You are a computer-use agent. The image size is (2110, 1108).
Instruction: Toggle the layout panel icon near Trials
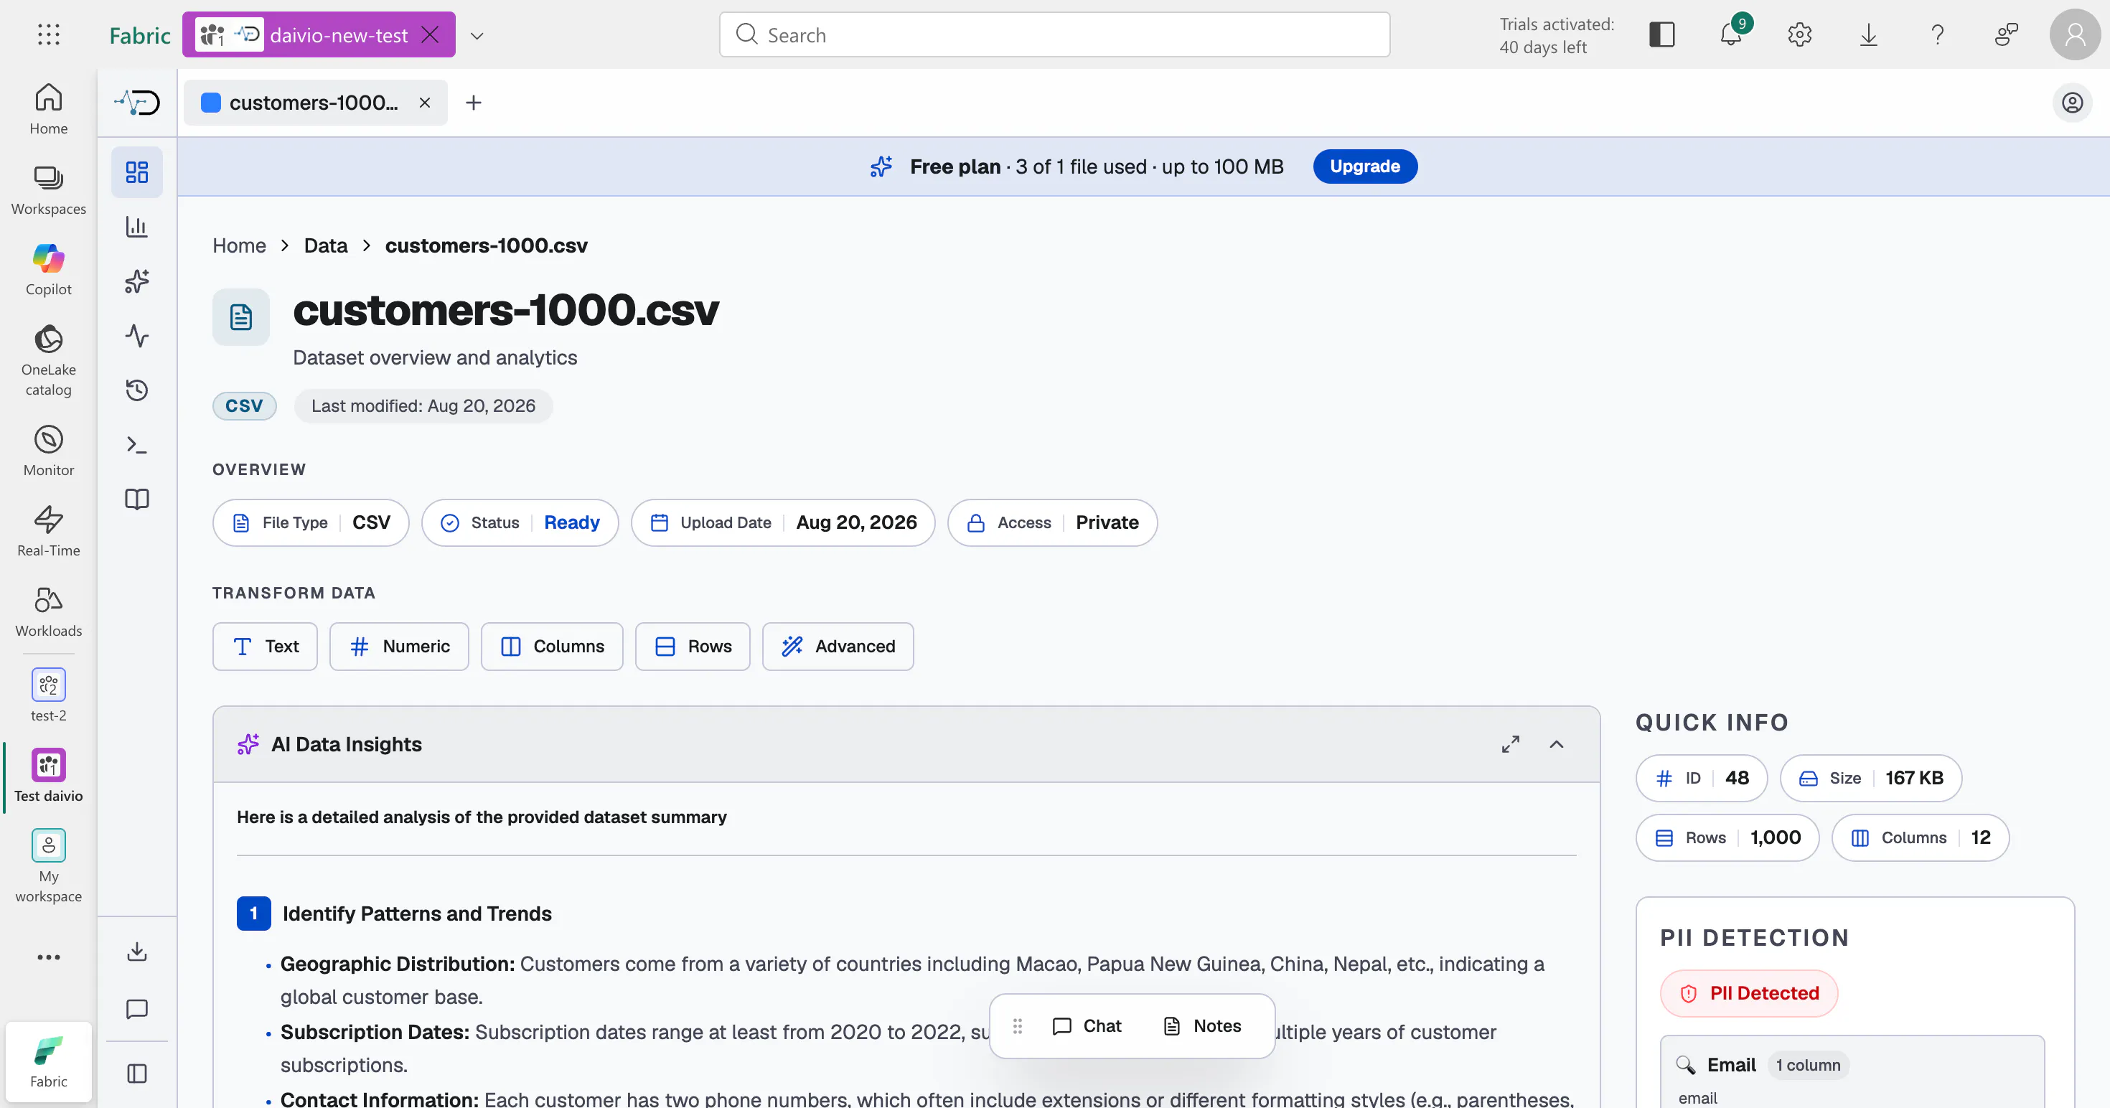pyautogui.click(x=1662, y=34)
